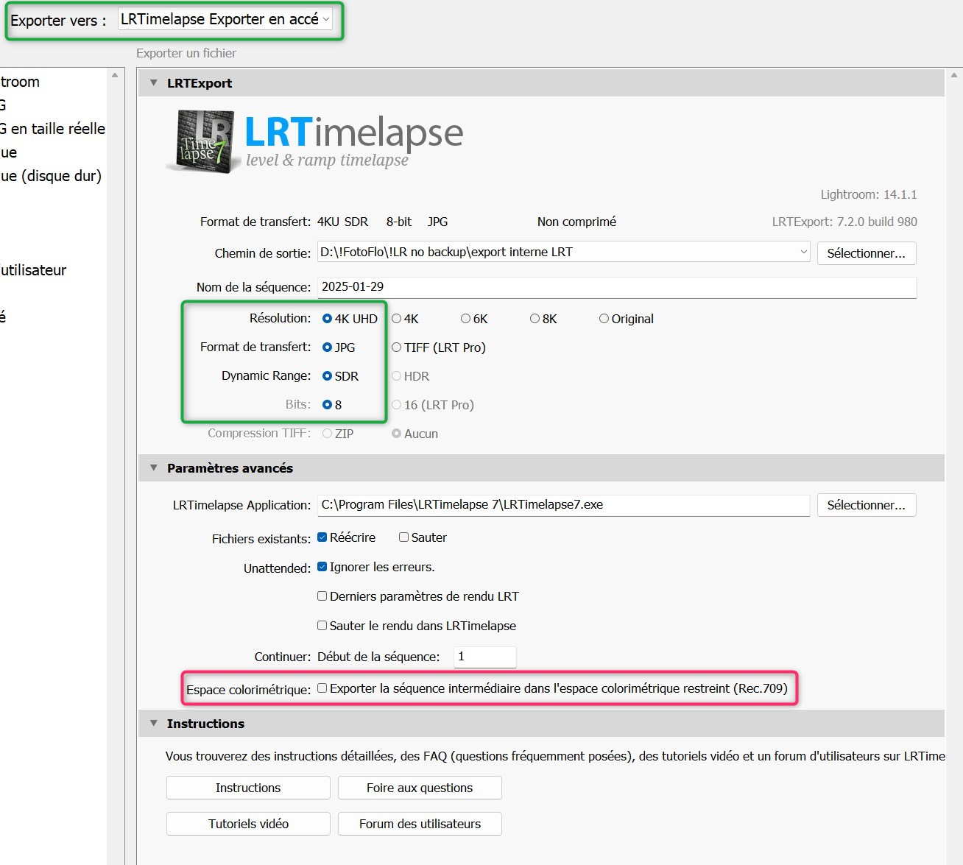This screenshot has height=865, width=963.
Task: Open the Instructions button
Action: click(x=248, y=788)
